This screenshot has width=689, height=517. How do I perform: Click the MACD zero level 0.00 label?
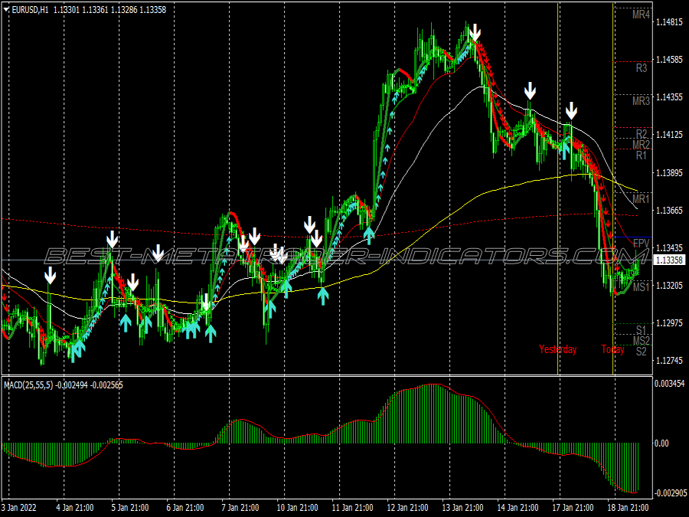point(661,443)
